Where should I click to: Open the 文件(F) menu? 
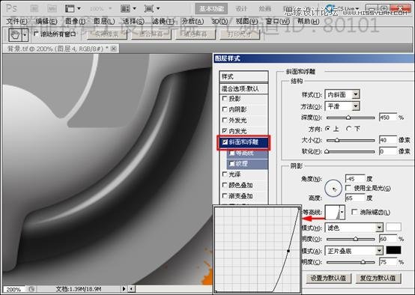[16, 21]
